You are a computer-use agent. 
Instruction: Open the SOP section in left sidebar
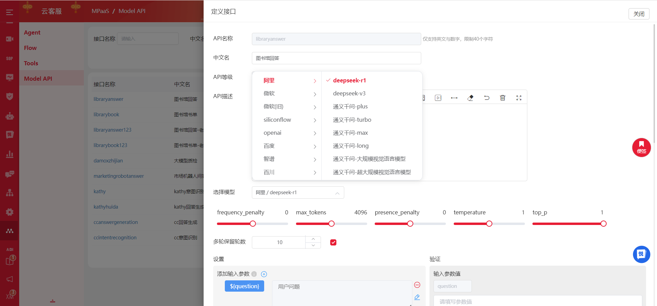pos(10,58)
